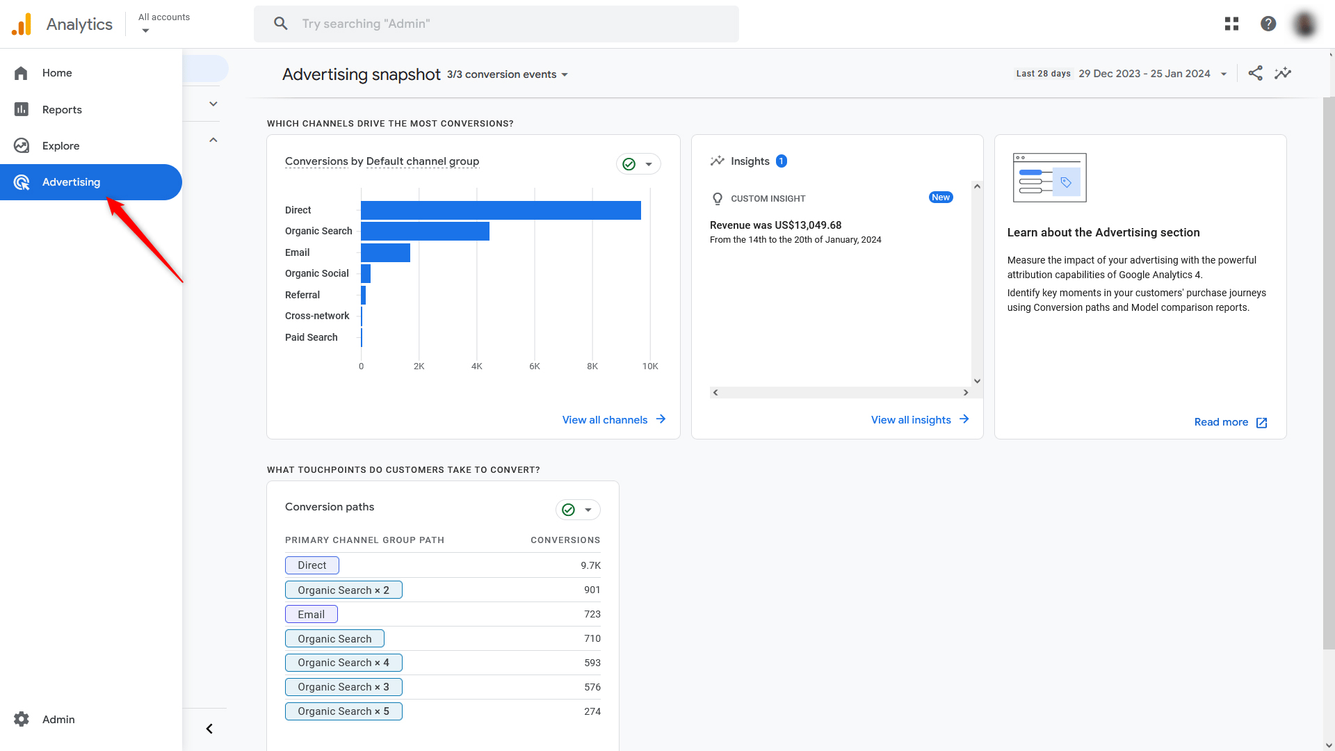Click the insights trendline icon beside share
Viewport: 1335px width, 751px height.
tap(1284, 73)
